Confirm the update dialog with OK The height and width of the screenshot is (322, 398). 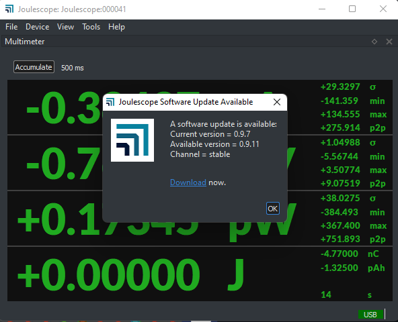(x=273, y=208)
